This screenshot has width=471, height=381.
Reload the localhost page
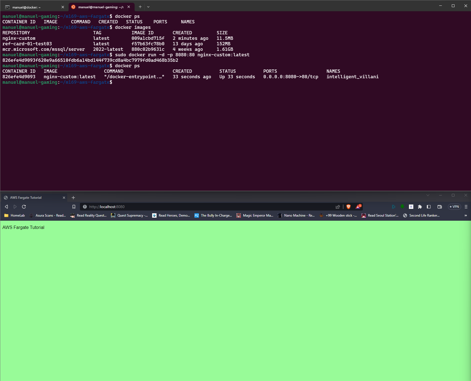coord(24,207)
